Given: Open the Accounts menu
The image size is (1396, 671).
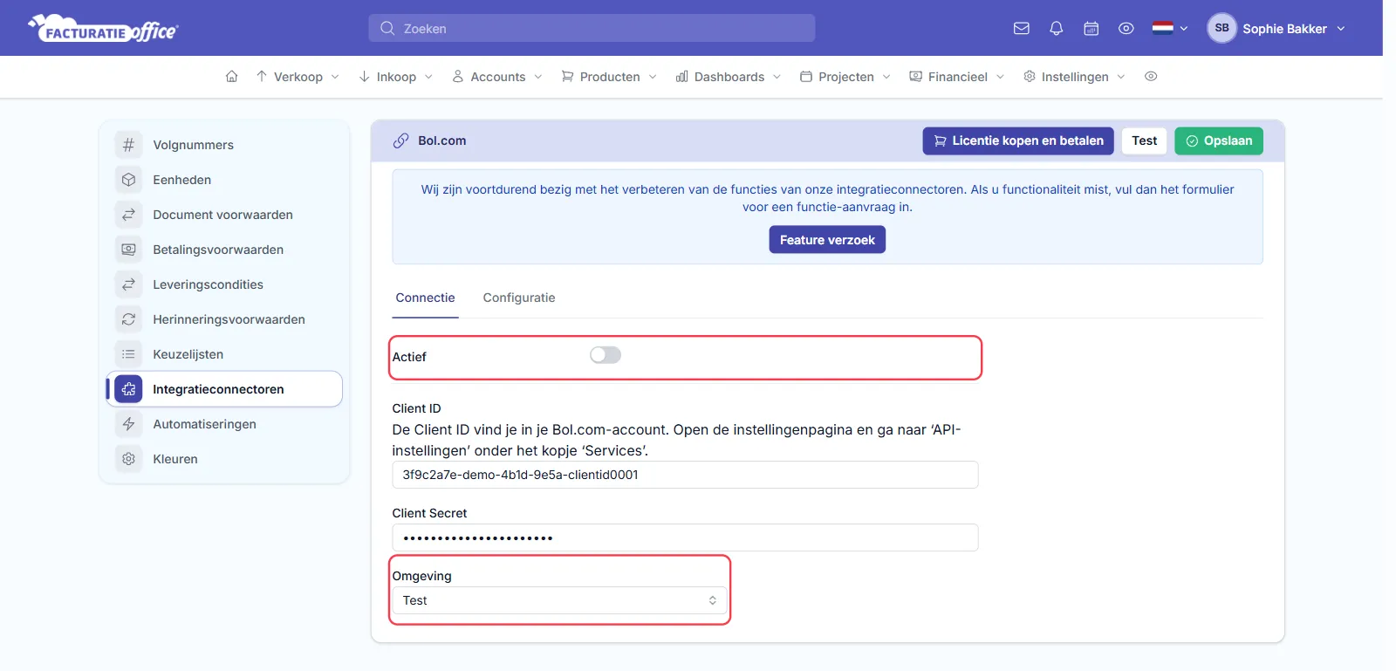Looking at the screenshot, I should point(497,77).
